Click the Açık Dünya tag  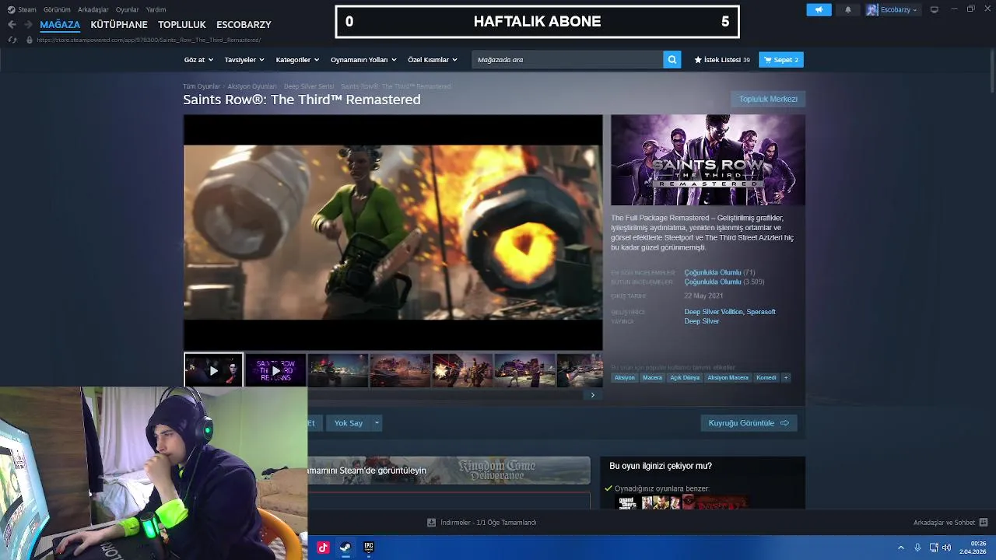[685, 378]
